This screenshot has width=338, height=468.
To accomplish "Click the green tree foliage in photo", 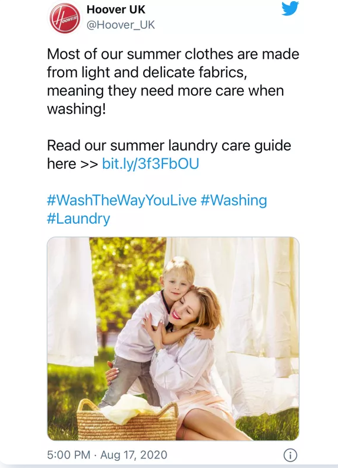I will click(128, 281).
